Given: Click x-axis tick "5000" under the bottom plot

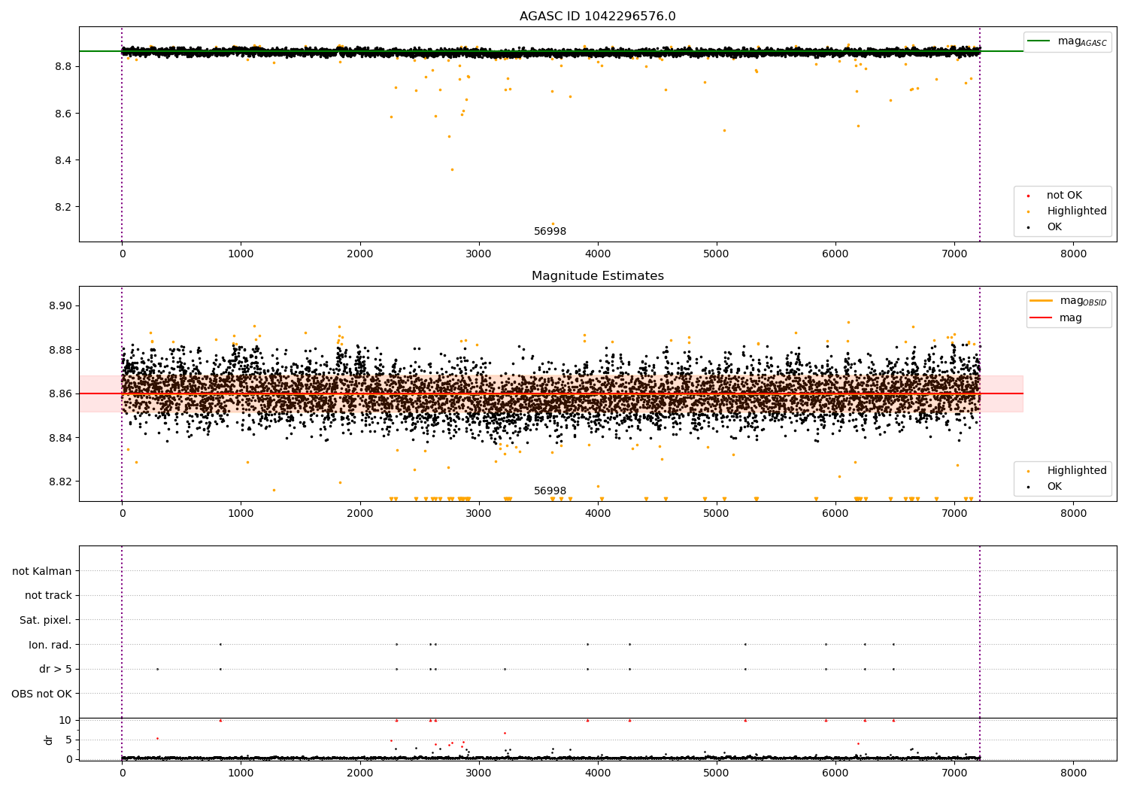Looking at the screenshot, I should tap(717, 773).
